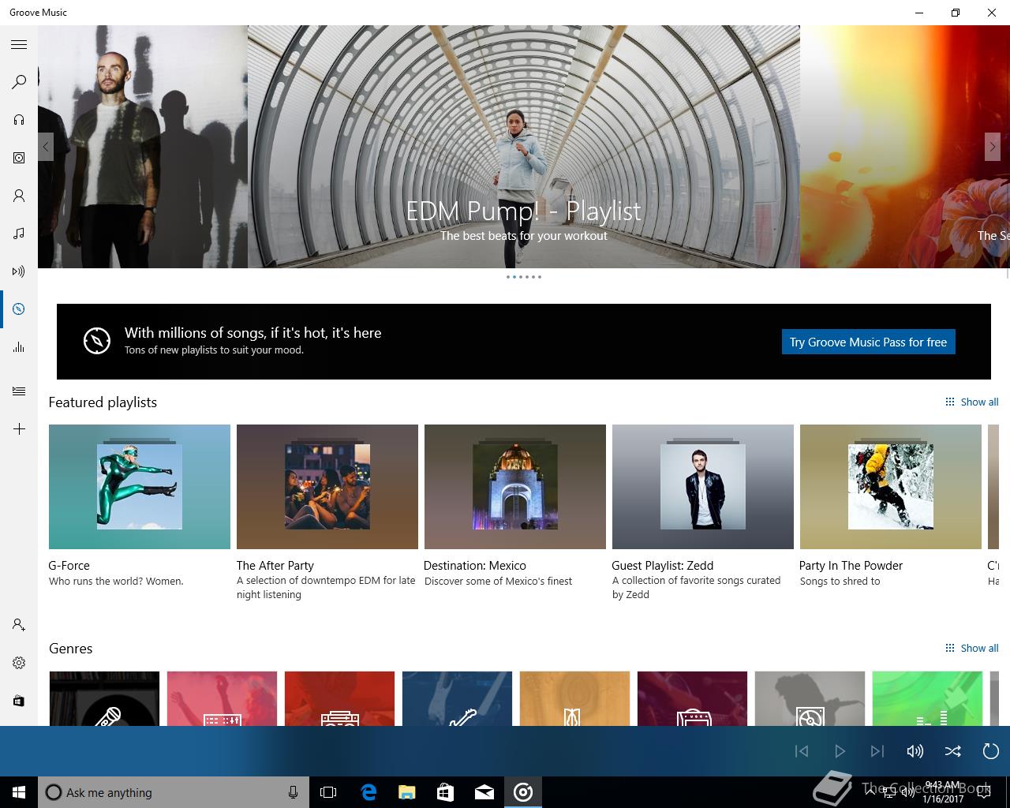The height and width of the screenshot is (808, 1010).
Task: Open the playlists list icon in sidebar
Action: 19,391
